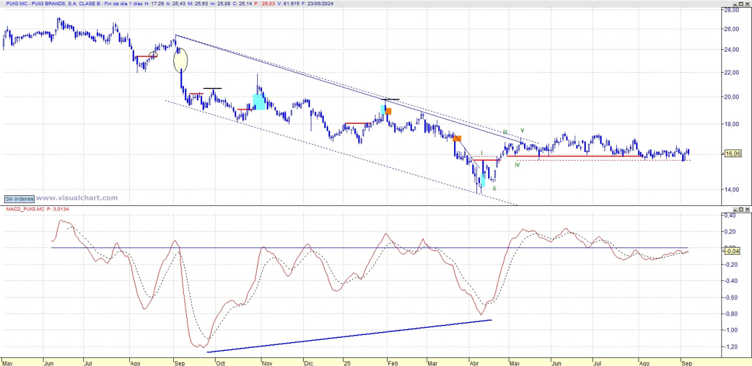Click the 'Sin órdenes' button

(19, 199)
